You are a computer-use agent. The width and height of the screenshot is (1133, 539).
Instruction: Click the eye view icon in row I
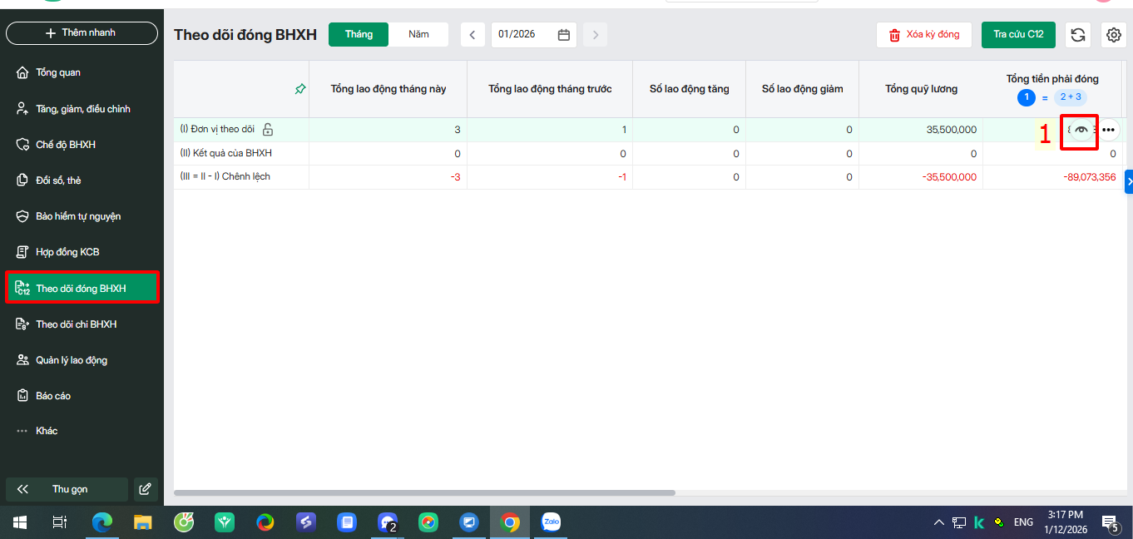(x=1081, y=130)
